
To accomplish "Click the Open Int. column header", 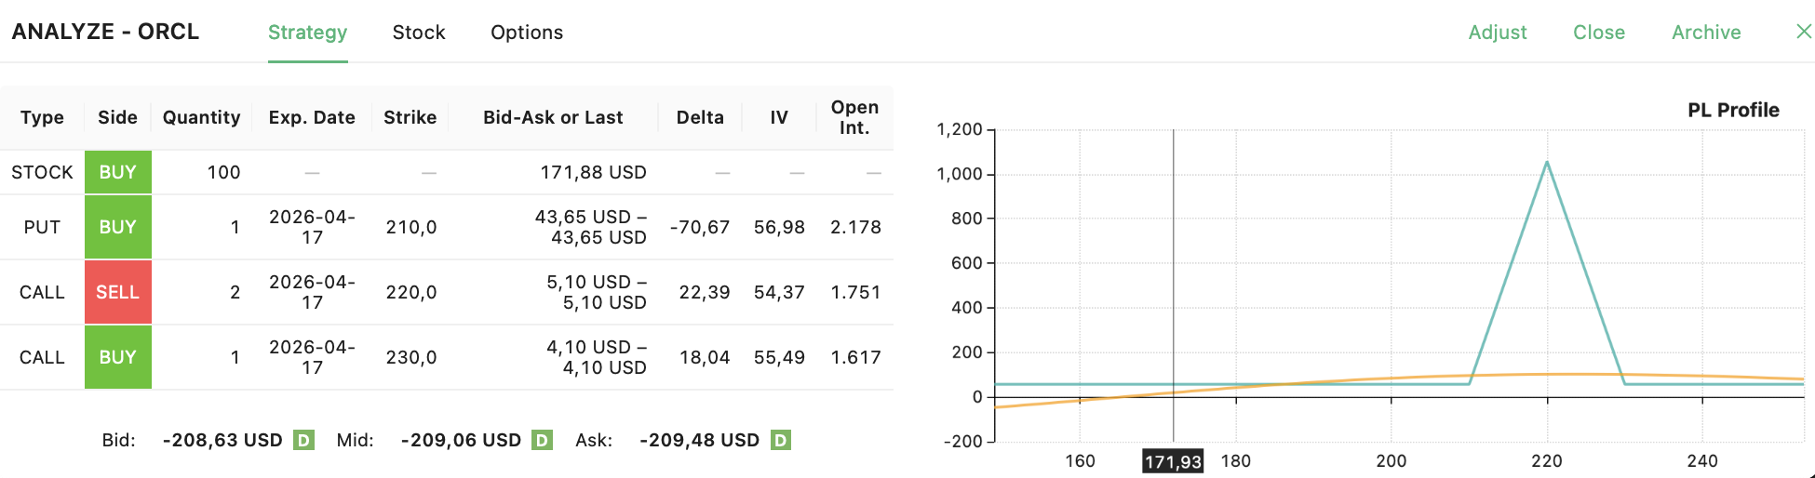I will click(854, 117).
